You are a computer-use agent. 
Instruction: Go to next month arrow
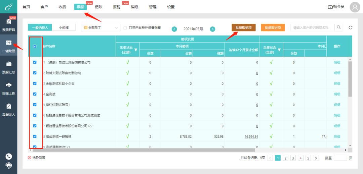pyautogui.click(x=212, y=29)
